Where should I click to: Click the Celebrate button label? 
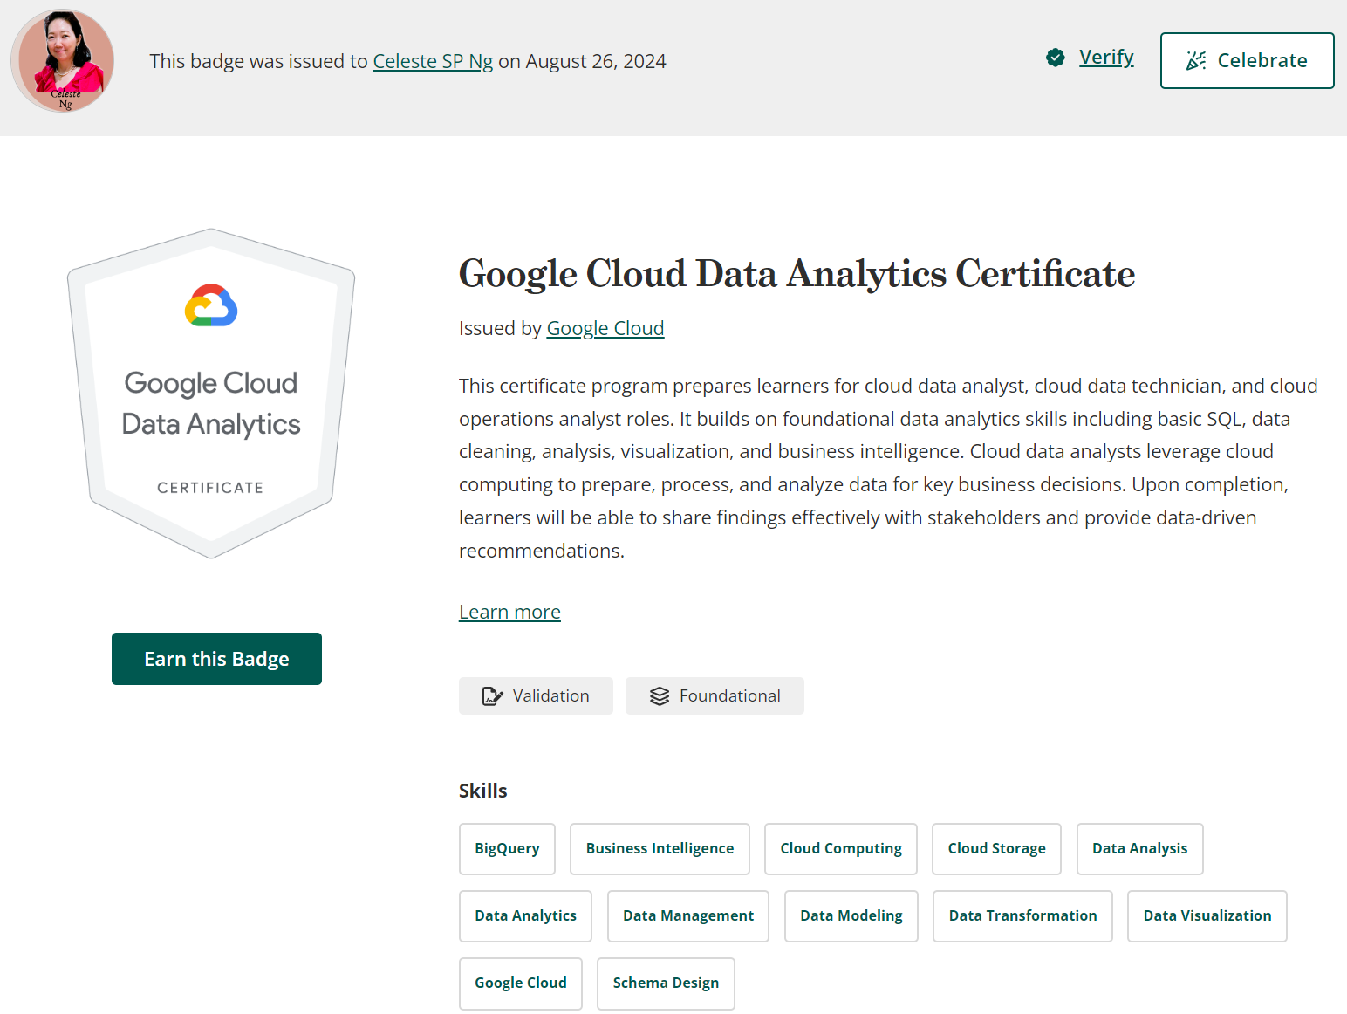coord(1262,60)
